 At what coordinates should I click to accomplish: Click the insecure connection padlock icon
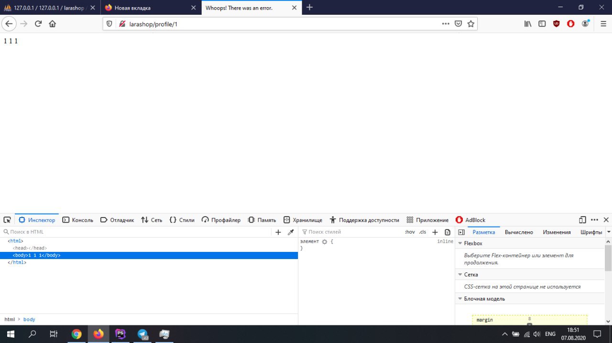[122, 24]
